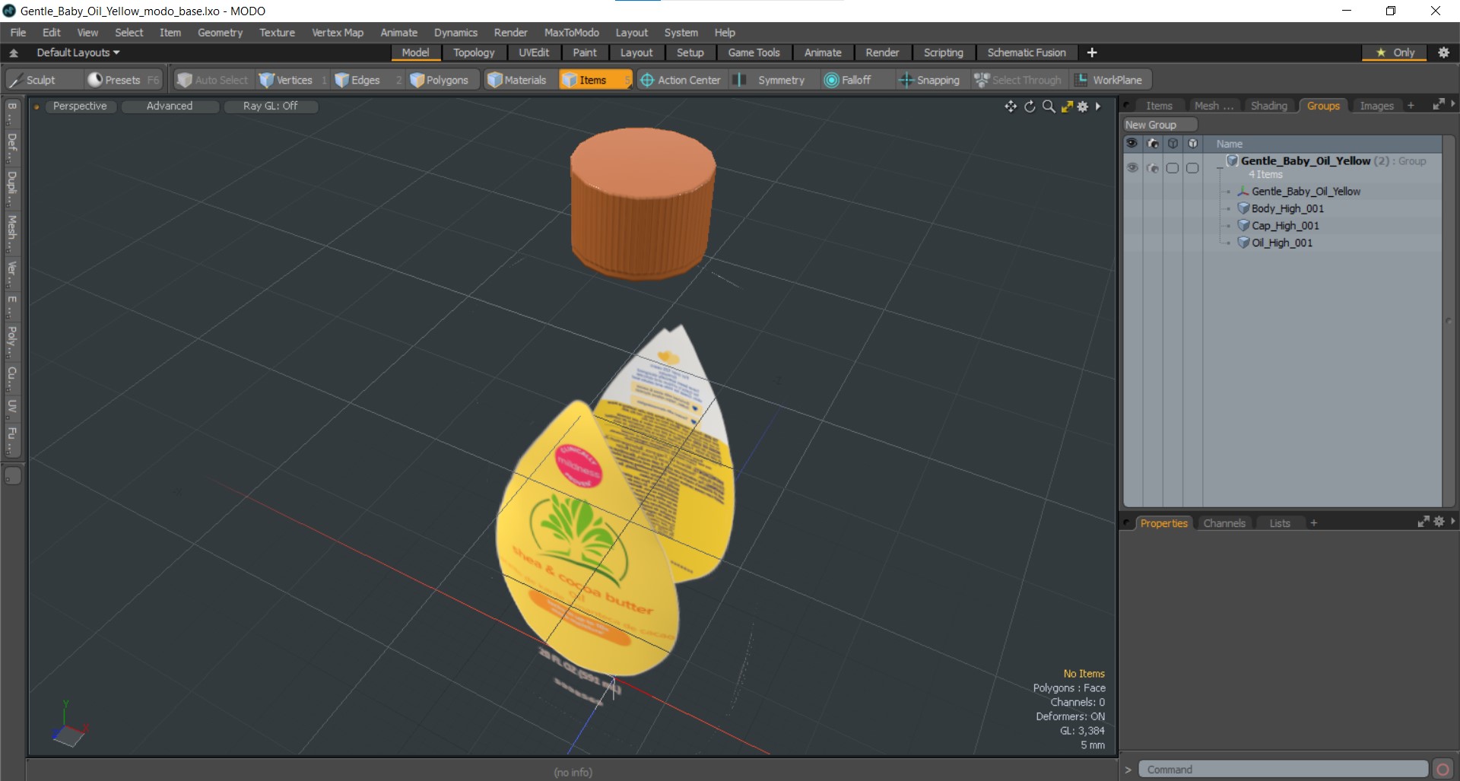Select Oil_High_001 mesh in the group
The height and width of the screenshot is (781, 1460).
point(1282,243)
